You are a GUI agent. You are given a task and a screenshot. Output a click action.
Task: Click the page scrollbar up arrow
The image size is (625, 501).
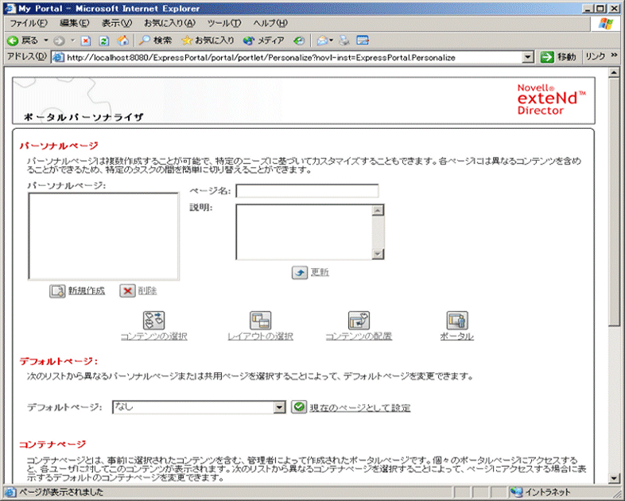614,72
